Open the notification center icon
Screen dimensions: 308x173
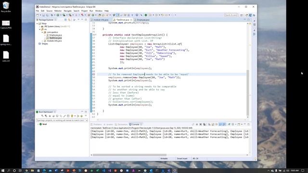tap(303, 171)
